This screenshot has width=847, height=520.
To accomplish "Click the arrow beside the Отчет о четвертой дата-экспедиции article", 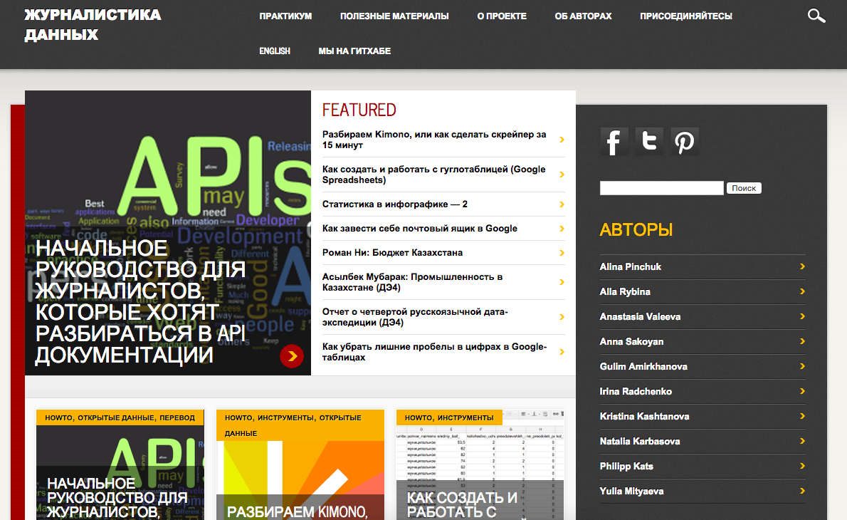I will coord(562,317).
